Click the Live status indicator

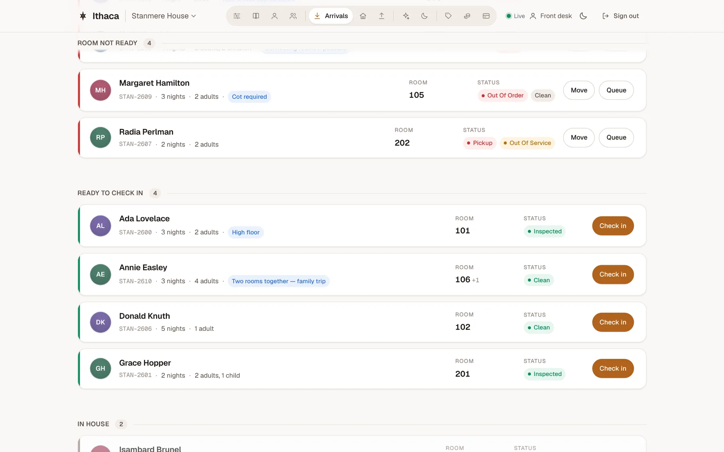515,16
